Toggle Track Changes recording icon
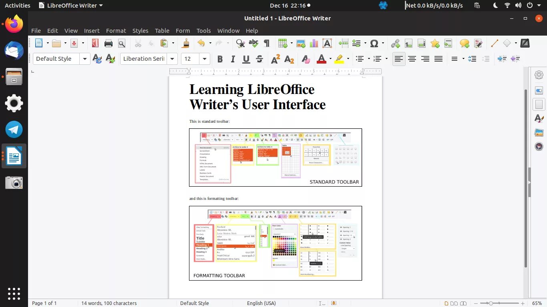Viewport: 547px width, 307px height. point(478,43)
